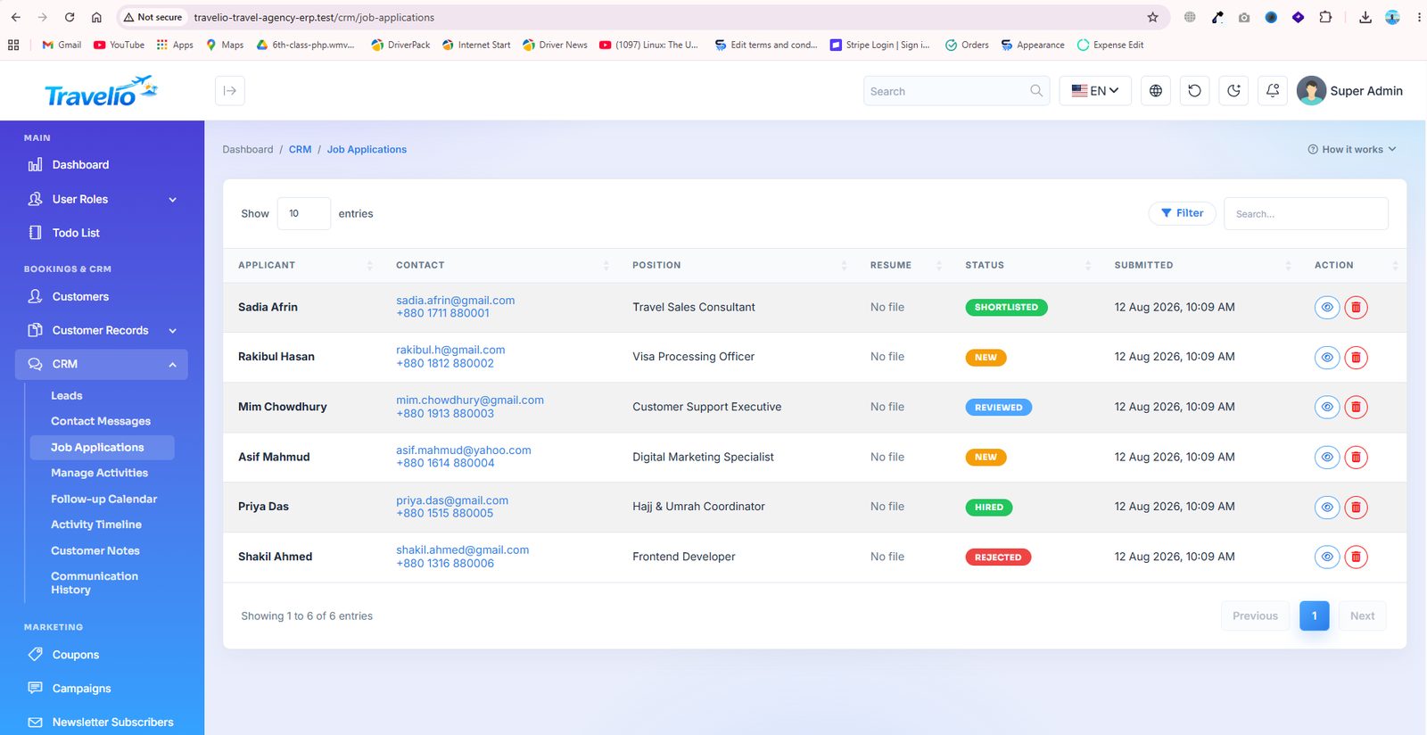Open the Super Admin profile avatar
This screenshot has width=1427, height=735.
coord(1311,91)
